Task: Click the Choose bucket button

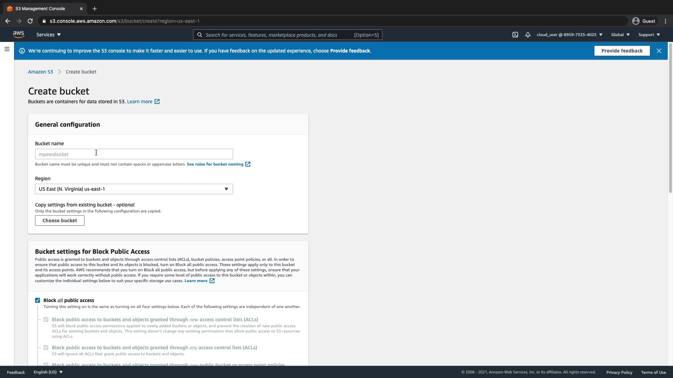Action: pyautogui.click(x=60, y=220)
